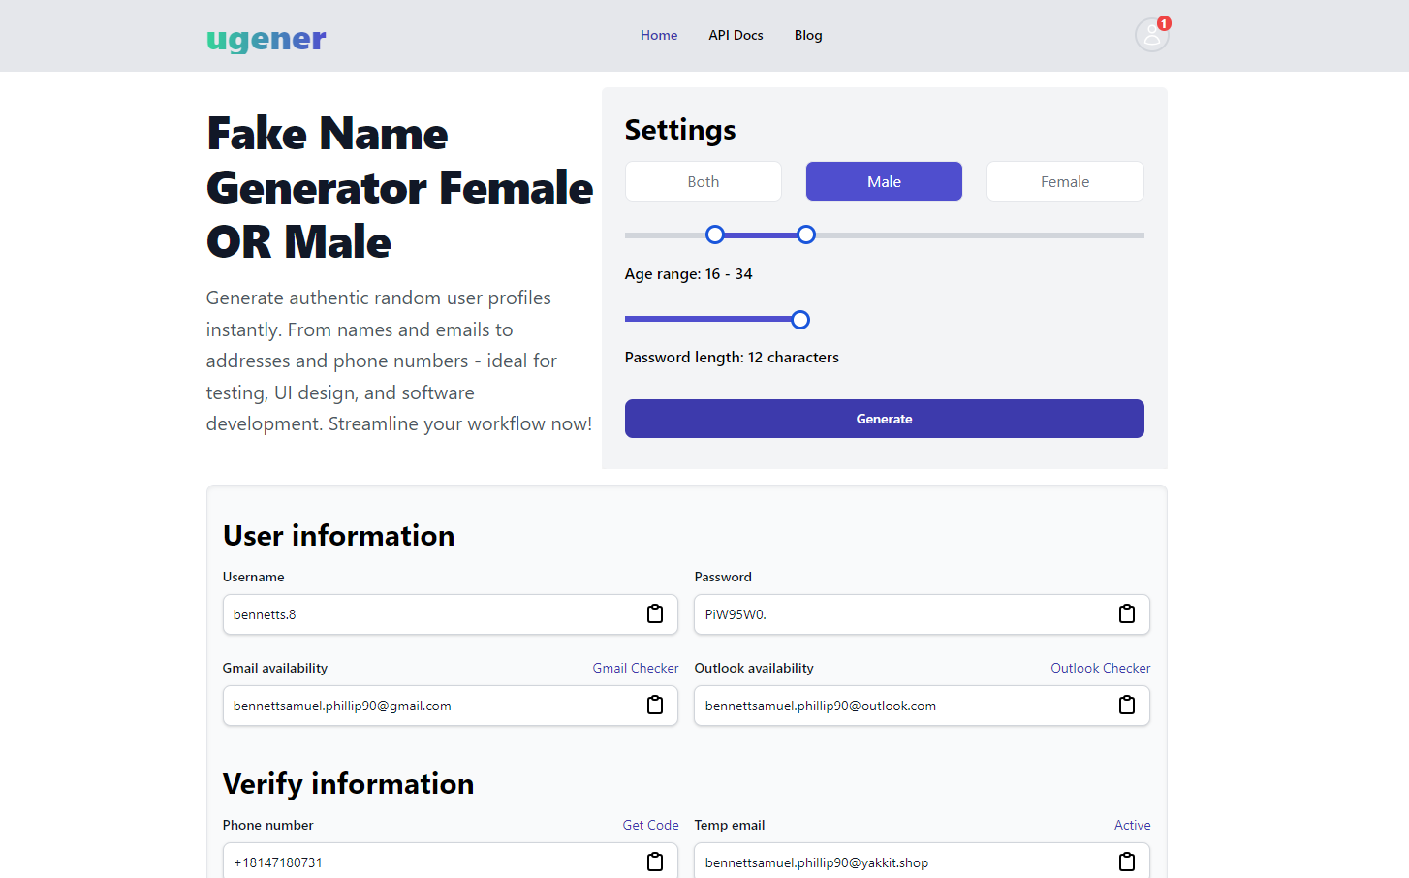Image resolution: width=1409 pixels, height=878 pixels.
Task: Select the Male gender option
Action: coord(884,181)
